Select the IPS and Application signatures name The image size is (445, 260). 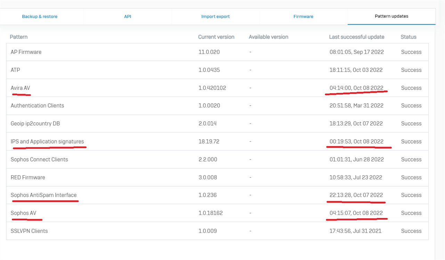(x=47, y=141)
